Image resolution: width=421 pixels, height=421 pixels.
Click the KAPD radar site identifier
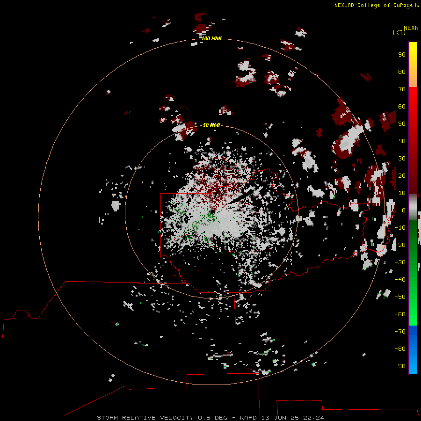click(x=249, y=418)
